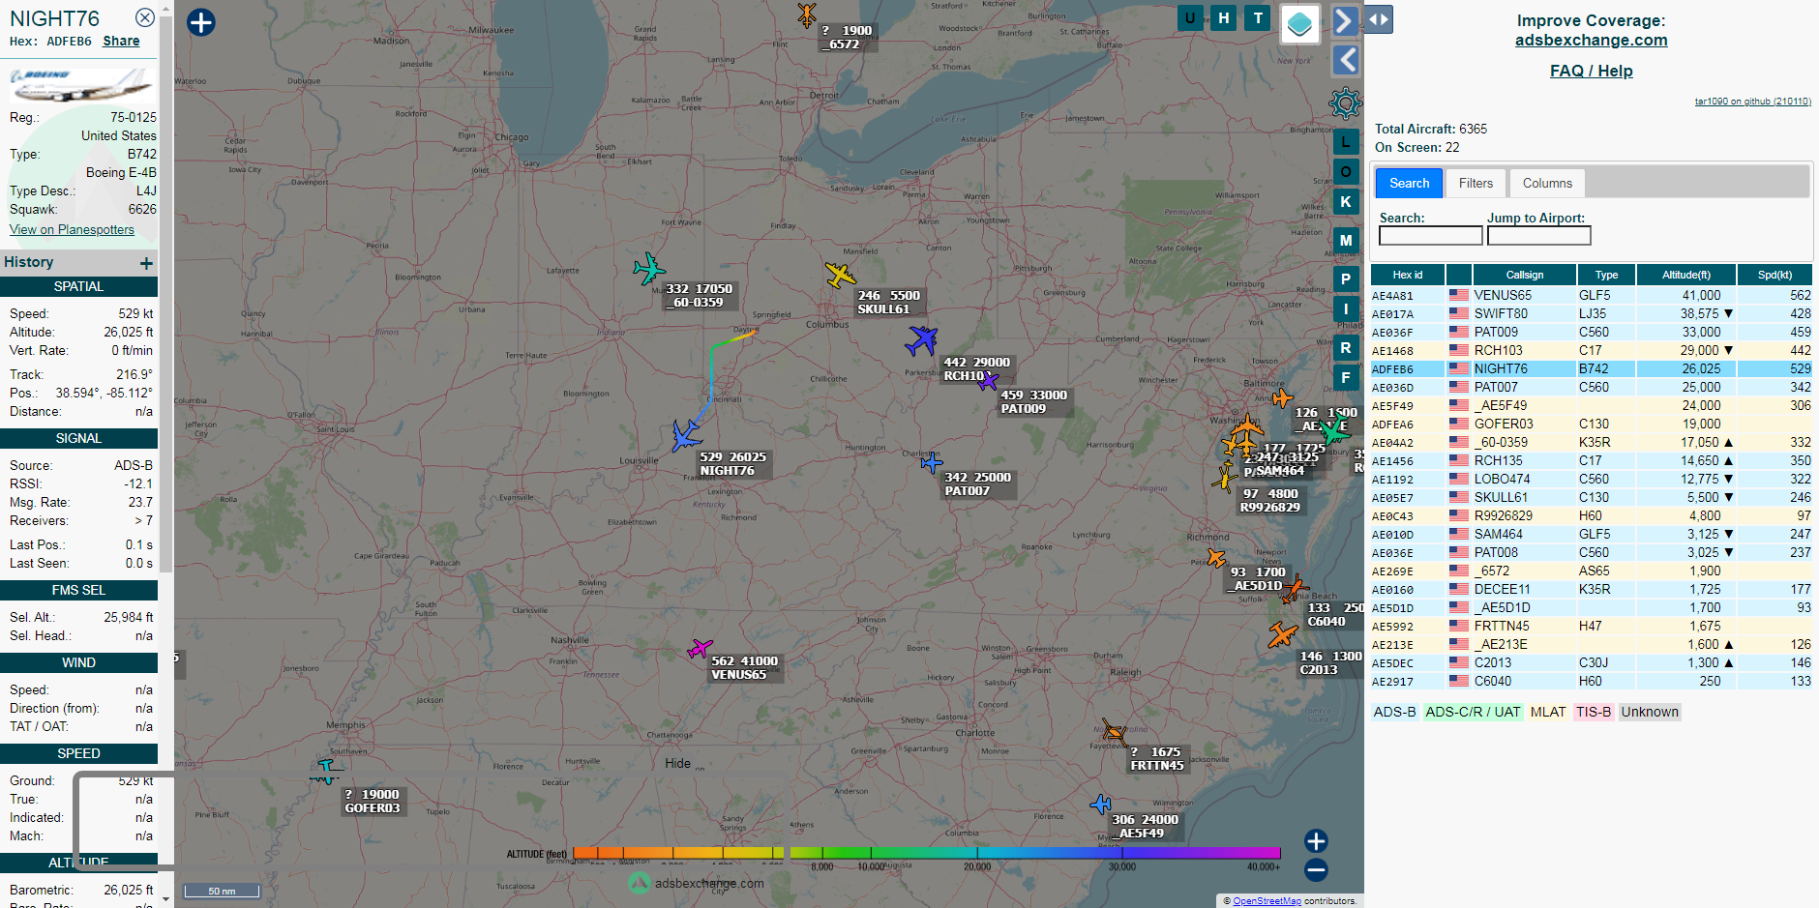Toggle the I map option button
The image size is (1819, 908).
[1346, 309]
